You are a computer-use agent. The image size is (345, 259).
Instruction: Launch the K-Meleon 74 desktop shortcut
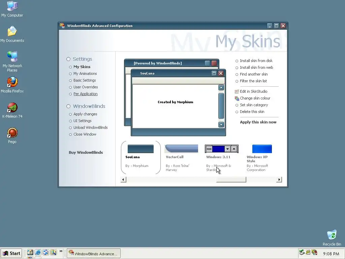click(12, 110)
